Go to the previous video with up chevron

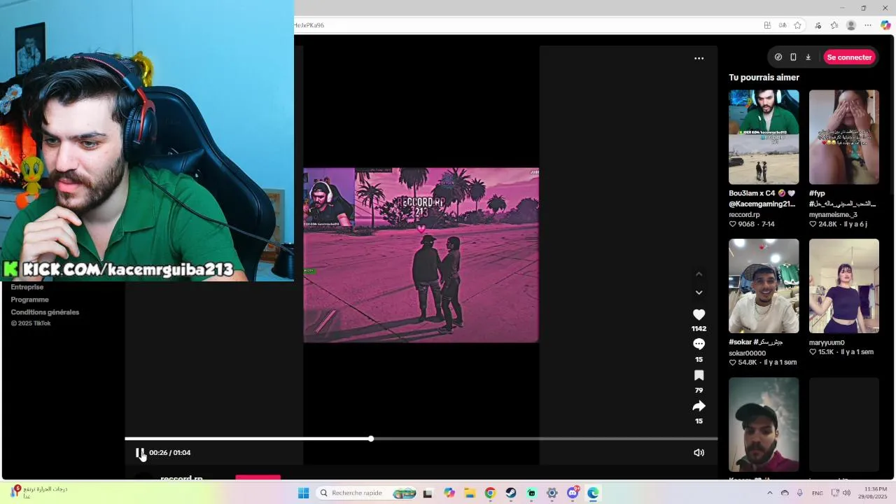click(x=699, y=274)
